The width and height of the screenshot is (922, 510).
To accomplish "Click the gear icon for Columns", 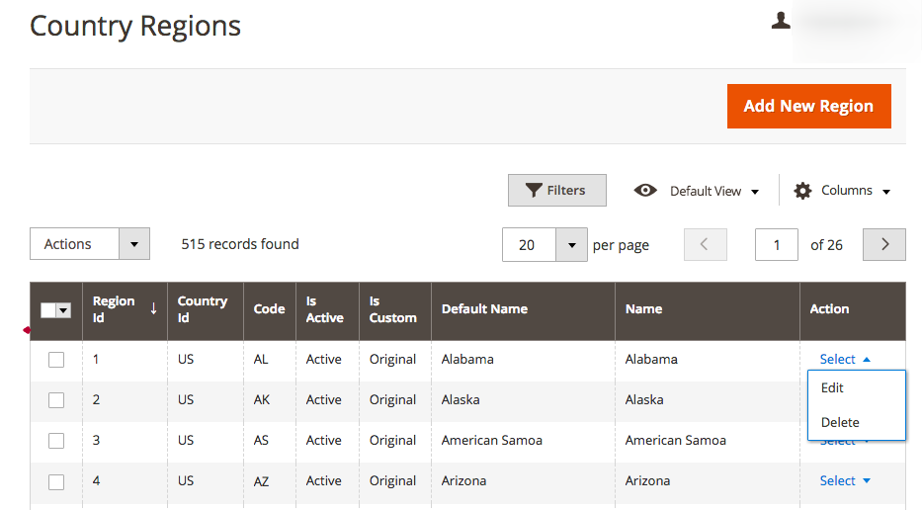I will [x=802, y=191].
